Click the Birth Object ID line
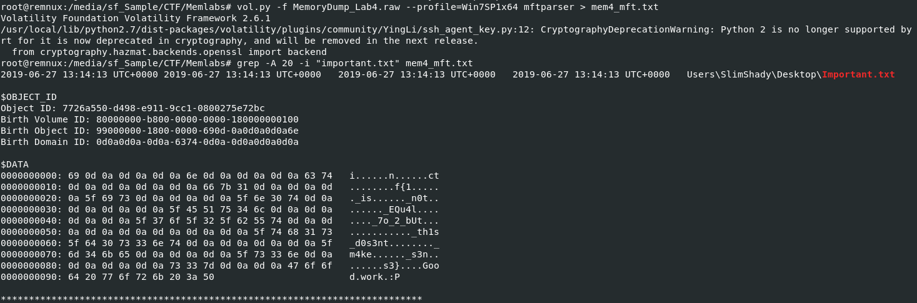This screenshot has width=917, height=303. click(149, 131)
